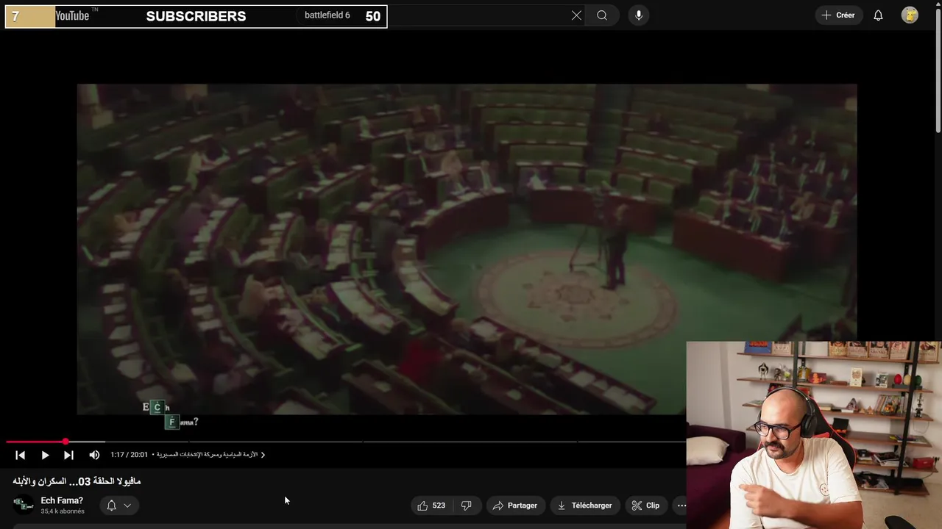Play the paused video
This screenshot has width=942, height=529.
pos(45,455)
